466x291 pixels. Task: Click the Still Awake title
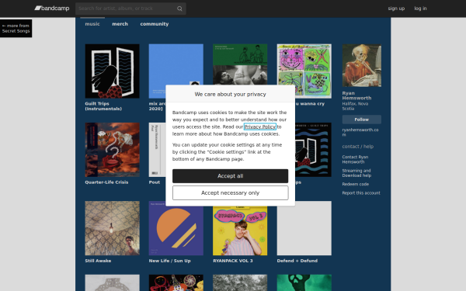tap(98, 261)
